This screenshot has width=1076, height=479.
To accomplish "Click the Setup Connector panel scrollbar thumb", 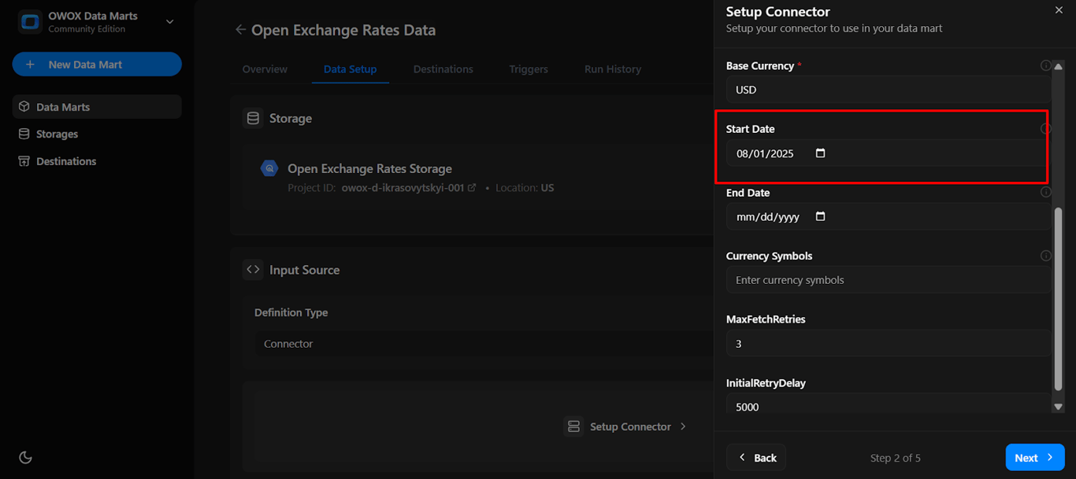I will click(x=1058, y=299).
